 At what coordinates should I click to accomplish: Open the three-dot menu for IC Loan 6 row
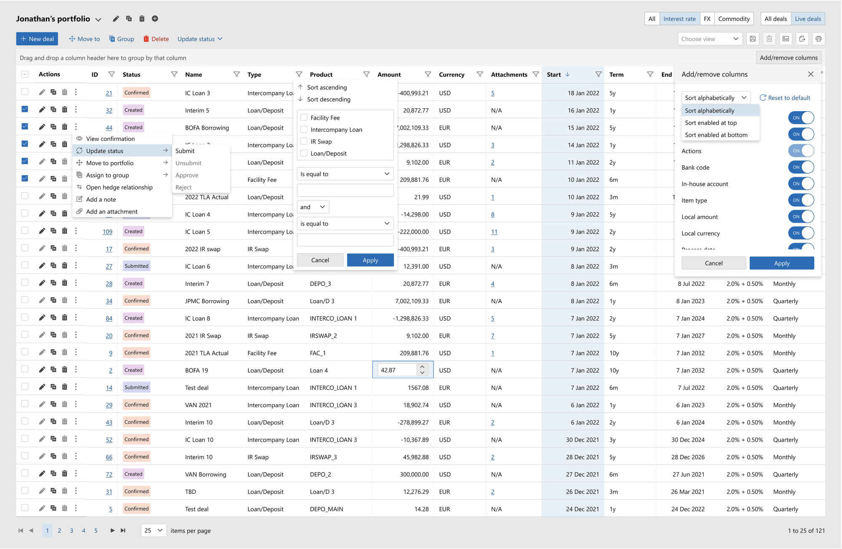click(x=76, y=266)
